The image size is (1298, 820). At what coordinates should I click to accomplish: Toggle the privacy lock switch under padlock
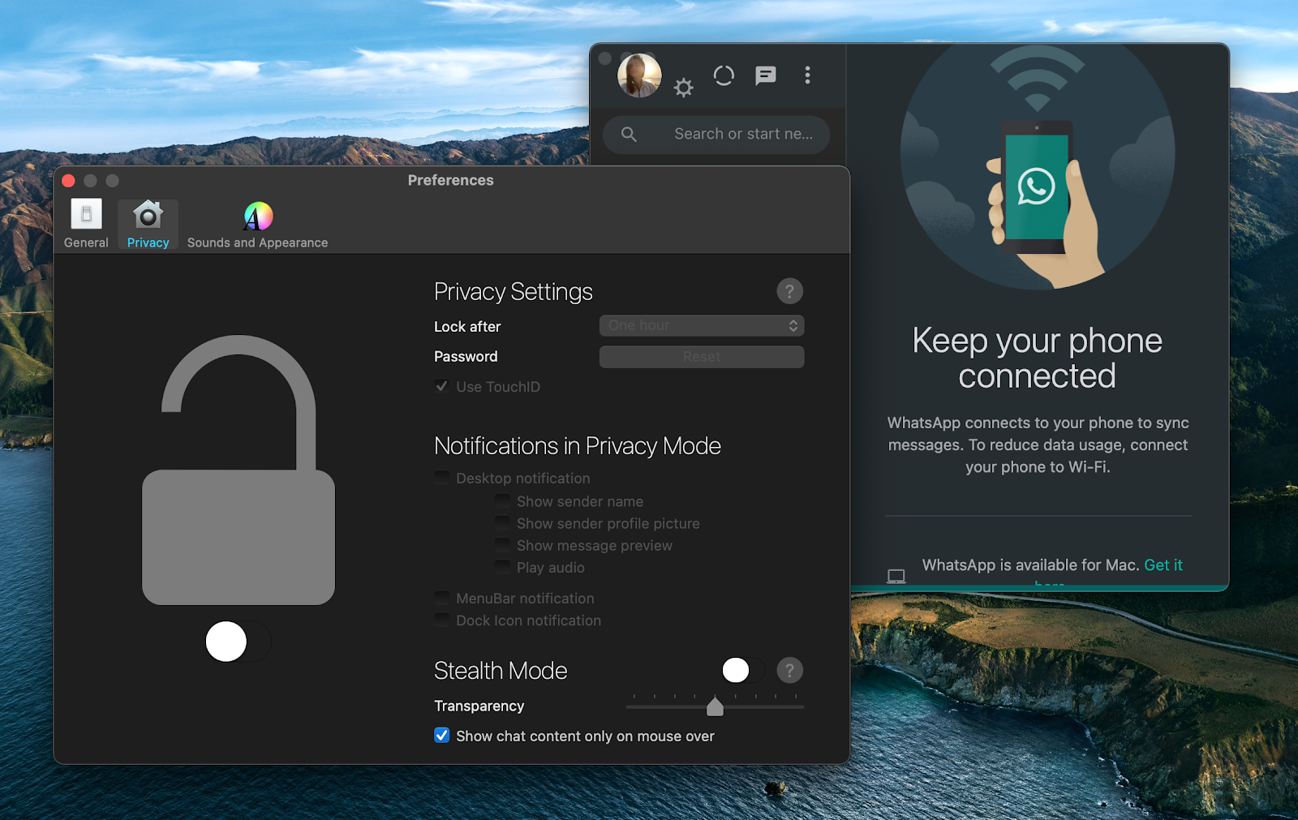point(238,642)
